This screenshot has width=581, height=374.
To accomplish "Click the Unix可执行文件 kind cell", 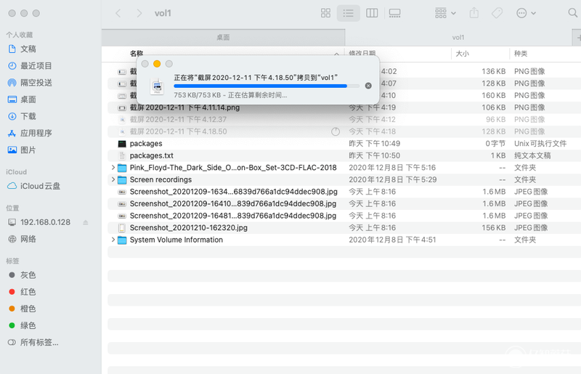I will 540,144.
